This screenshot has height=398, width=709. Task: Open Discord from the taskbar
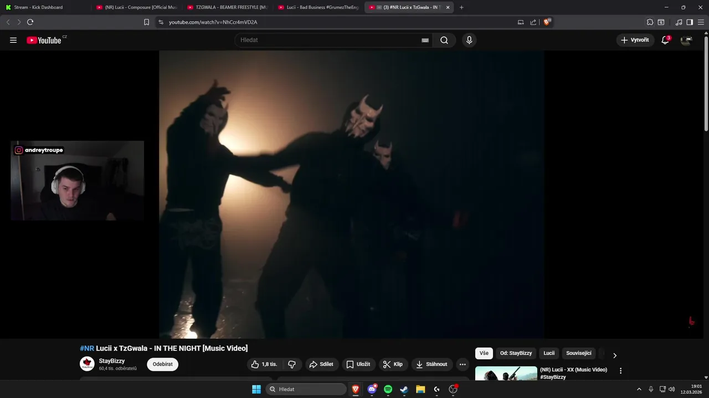click(x=372, y=389)
